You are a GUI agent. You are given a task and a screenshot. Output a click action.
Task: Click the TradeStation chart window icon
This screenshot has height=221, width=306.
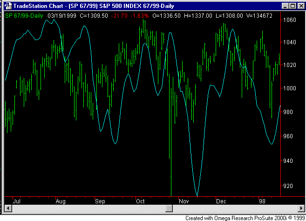8,6
